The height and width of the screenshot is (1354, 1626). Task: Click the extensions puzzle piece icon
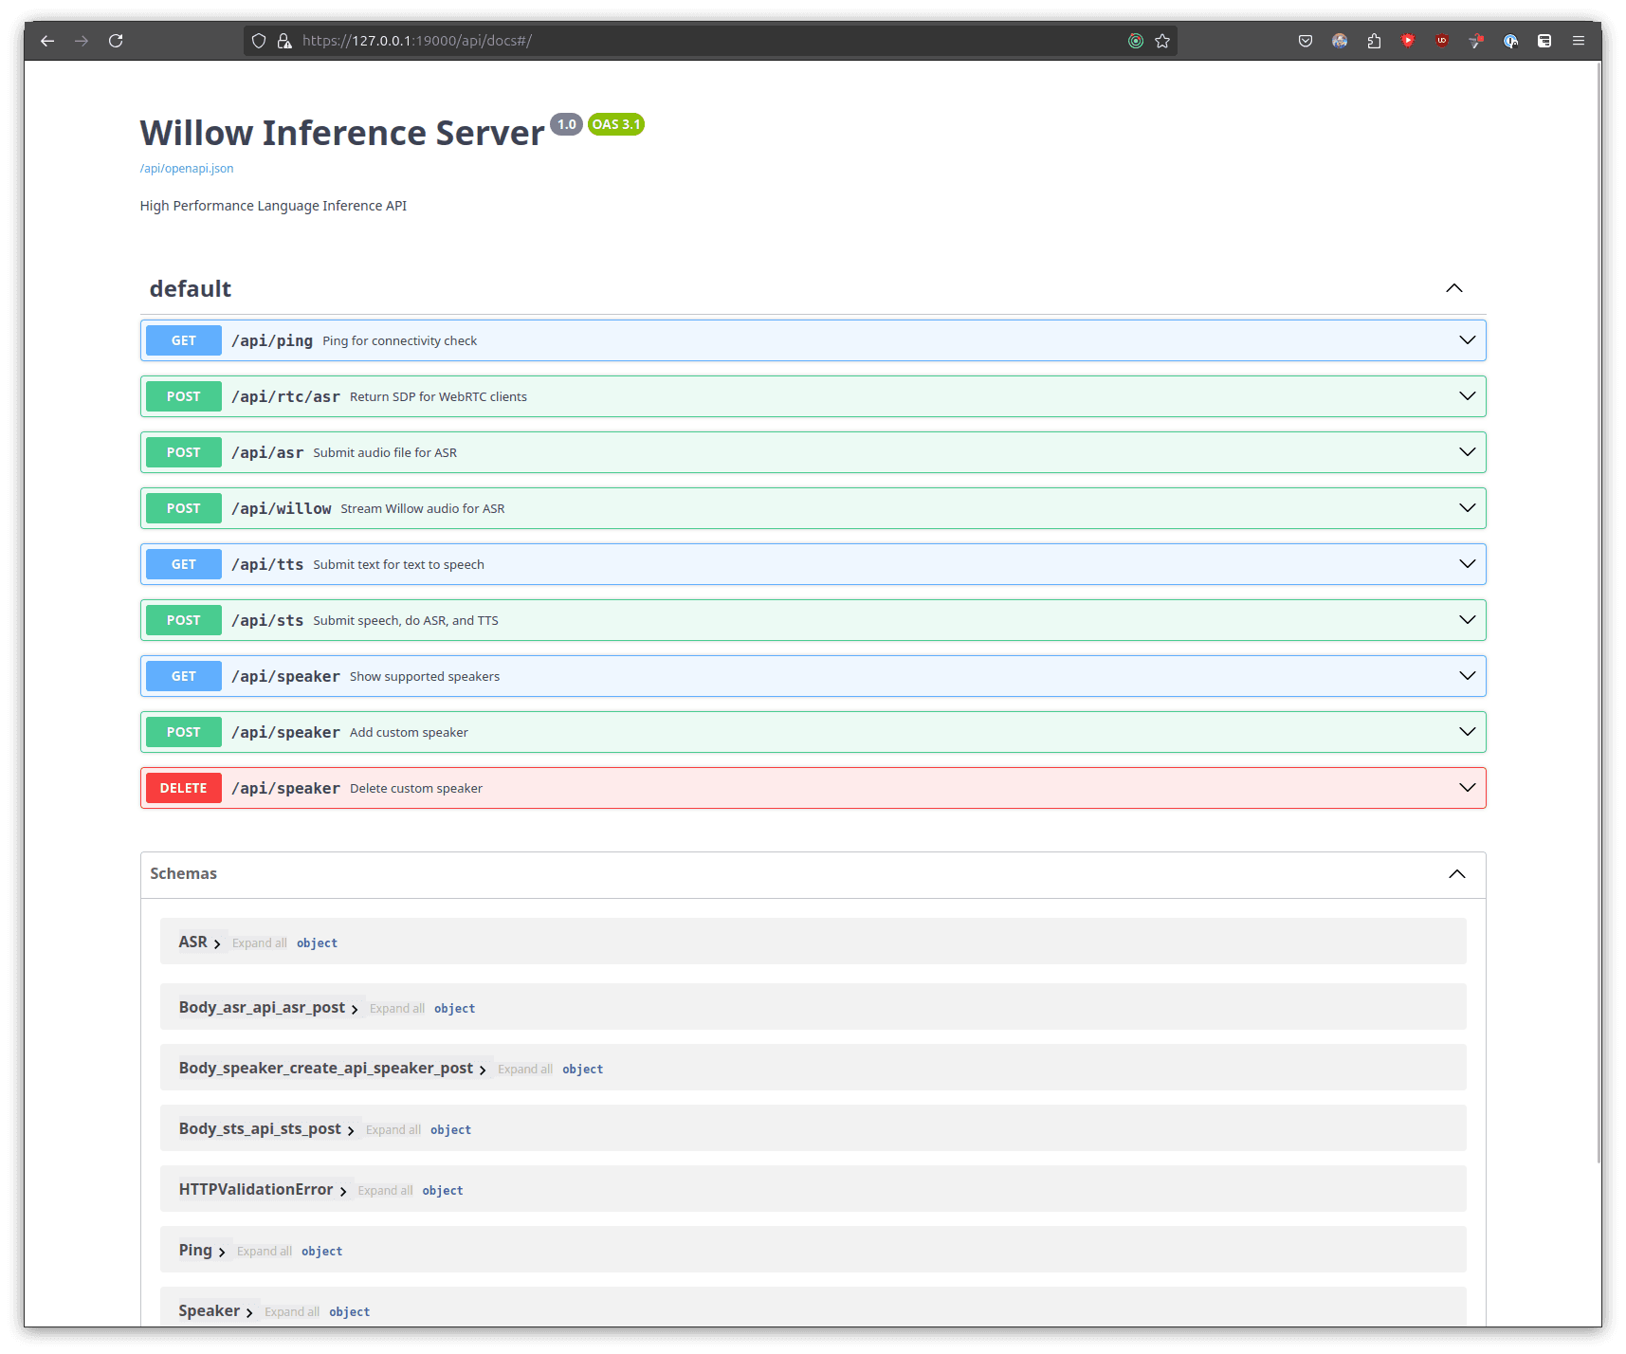click(x=1374, y=41)
